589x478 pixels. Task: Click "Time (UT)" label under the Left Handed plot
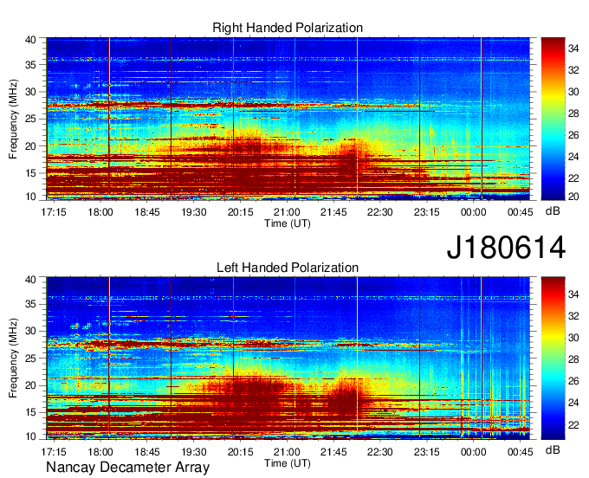[288, 463]
